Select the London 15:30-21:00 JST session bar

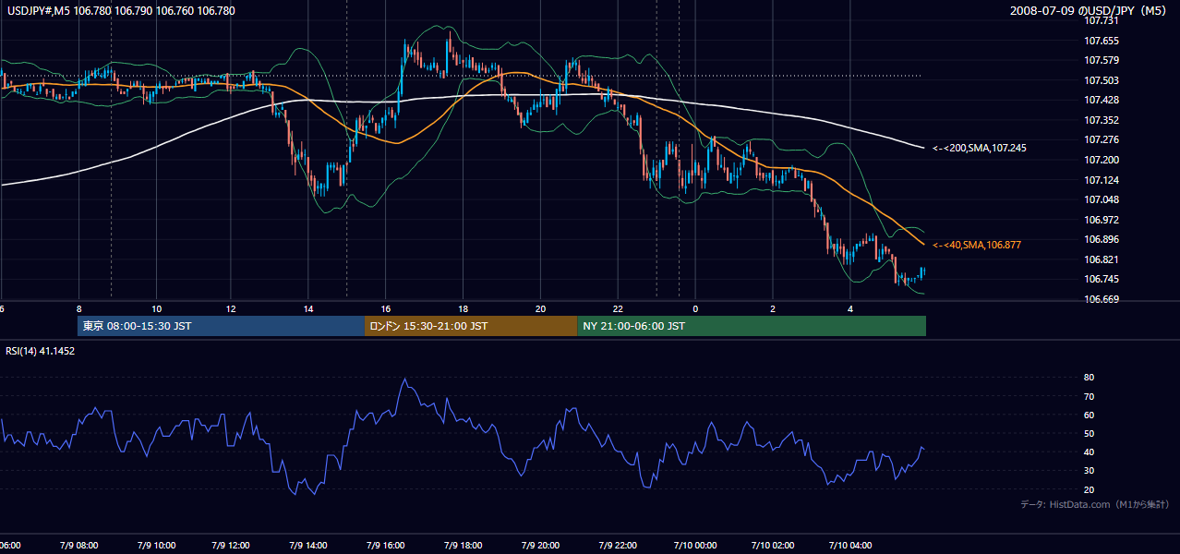pyautogui.click(x=471, y=326)
